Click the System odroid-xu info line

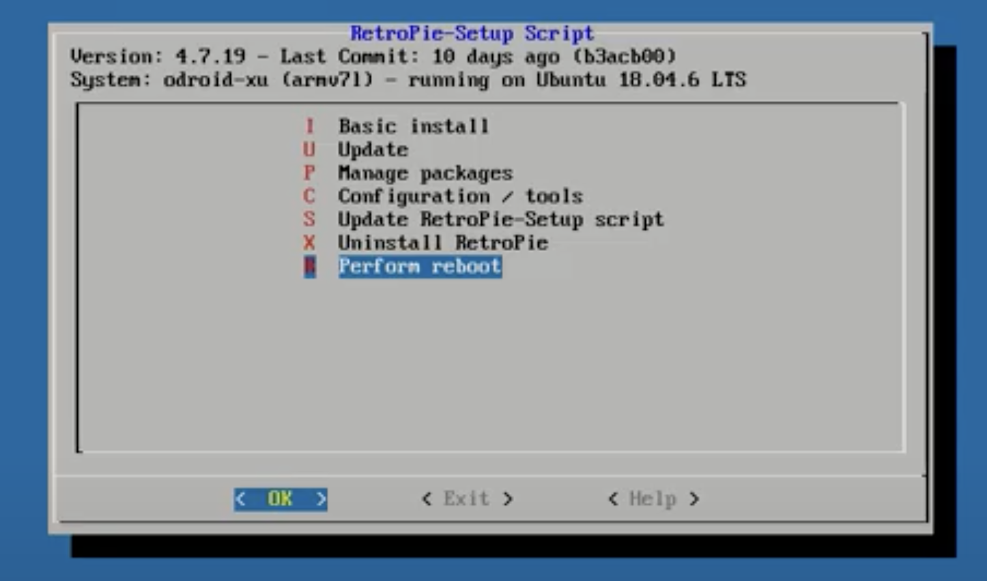(408, 80)
